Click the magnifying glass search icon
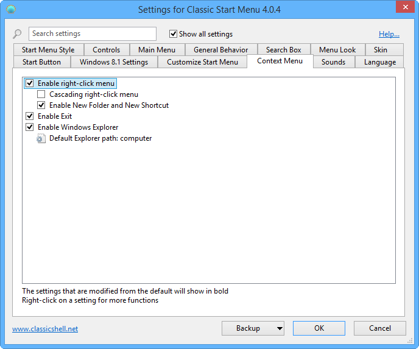This screenshot has height=349, width=419. (17, 33)
